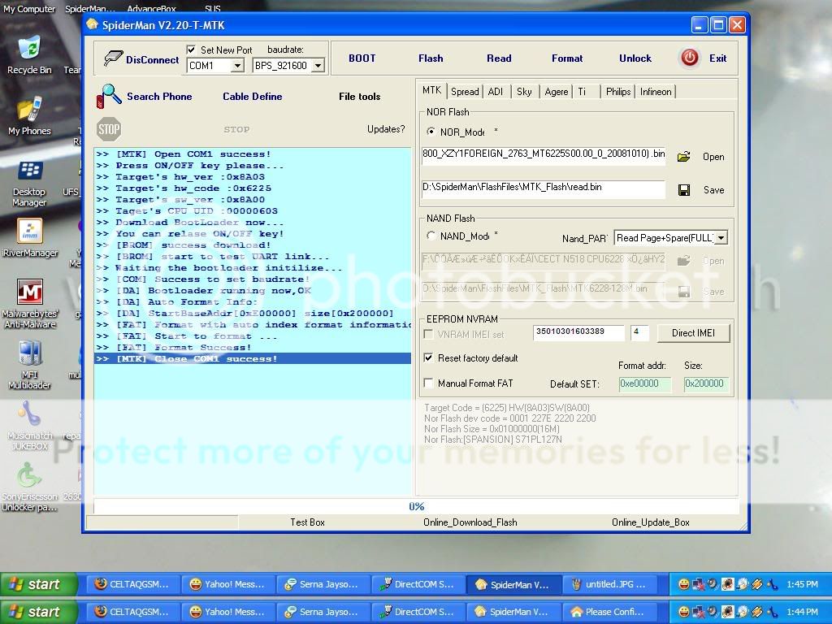This screenshot has height=624, width=832.
Task: Switch to Please Confi... taskbar item
Action: click(609, 612)
